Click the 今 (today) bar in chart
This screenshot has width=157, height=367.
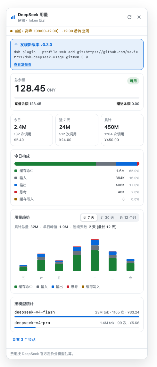(x=130, y=265)
